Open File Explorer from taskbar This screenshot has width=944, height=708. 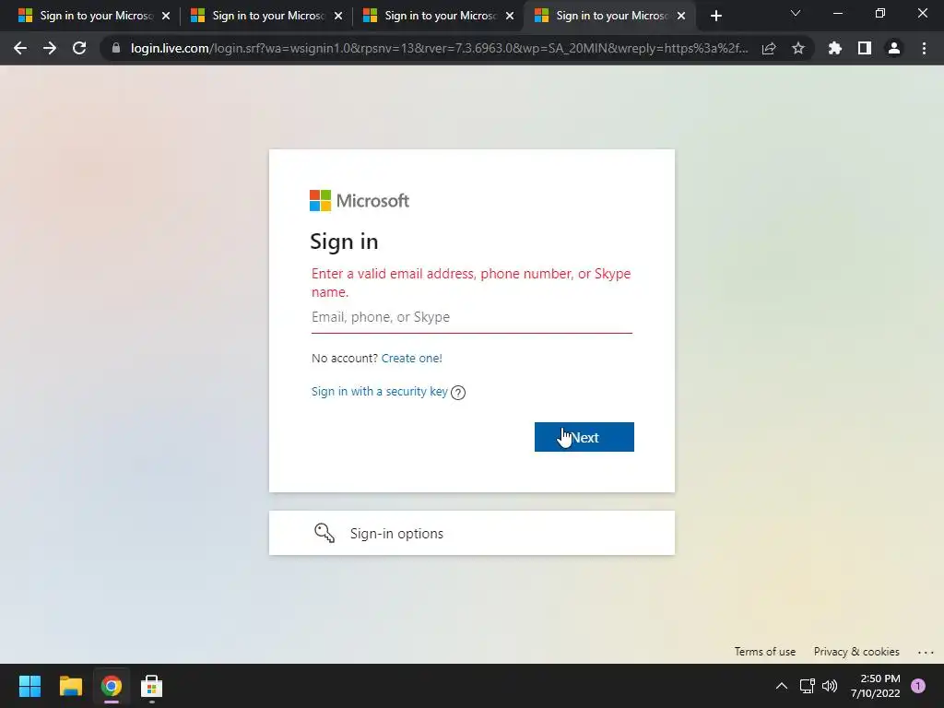pos(70,686)
